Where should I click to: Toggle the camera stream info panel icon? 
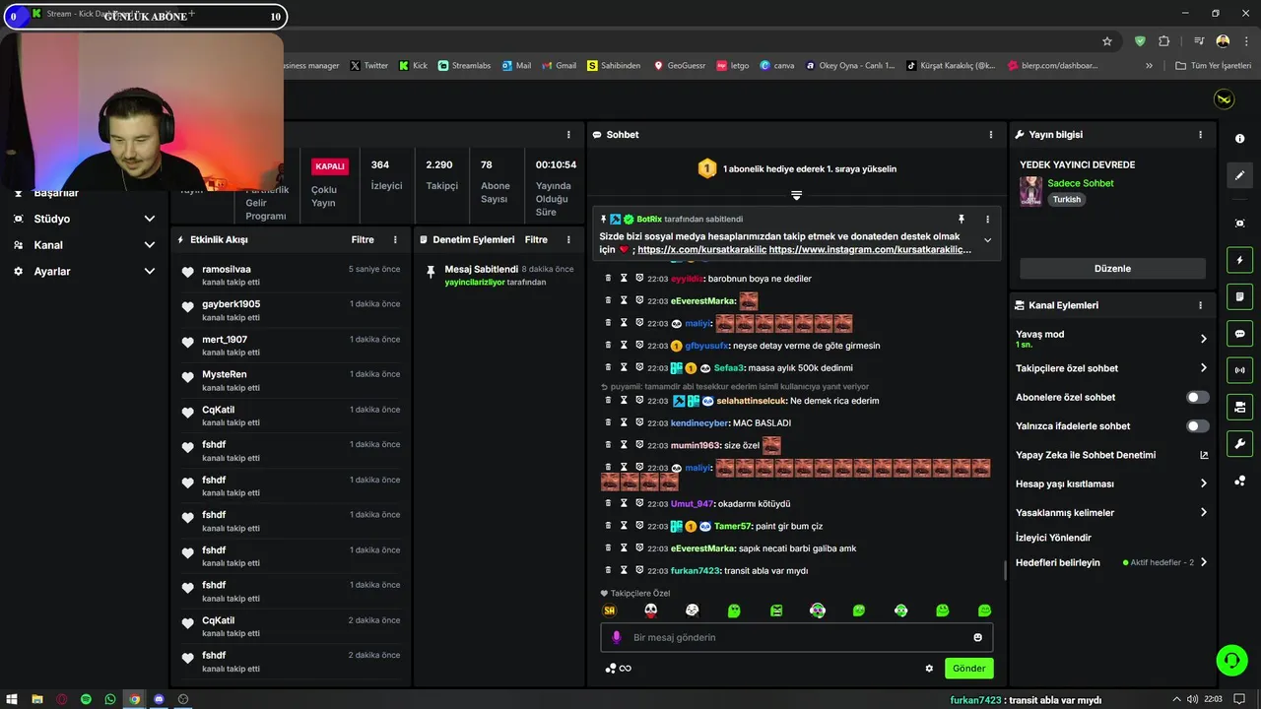(1239, 407)
